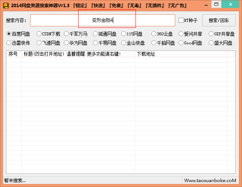Maximize the search tool window
This screenshot has height=187, width=242.
[216, 4]
